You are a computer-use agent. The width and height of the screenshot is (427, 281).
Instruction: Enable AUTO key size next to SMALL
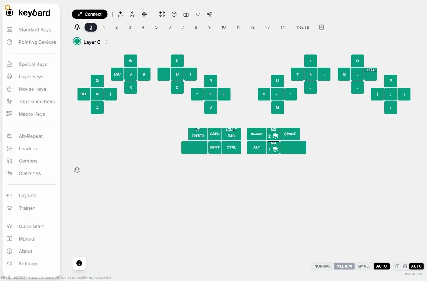[381, 266]
